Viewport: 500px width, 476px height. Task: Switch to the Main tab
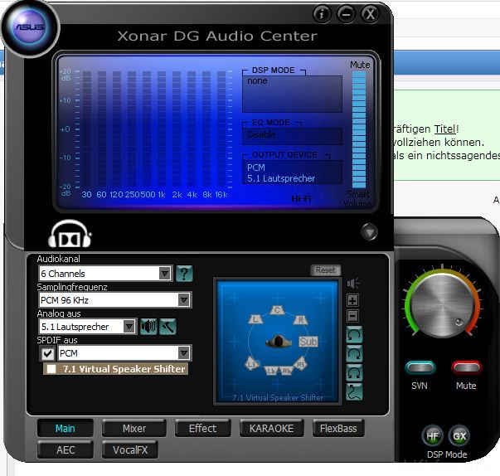point(66,429)
